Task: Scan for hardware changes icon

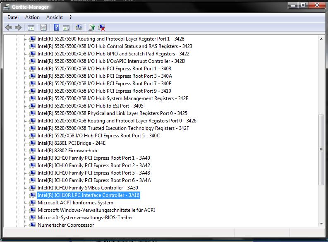Action: point(79,27)
